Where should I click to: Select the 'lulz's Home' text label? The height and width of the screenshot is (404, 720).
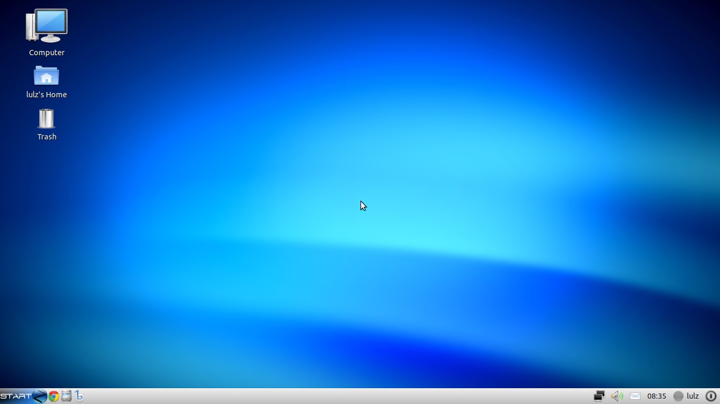tap(46, 95)
